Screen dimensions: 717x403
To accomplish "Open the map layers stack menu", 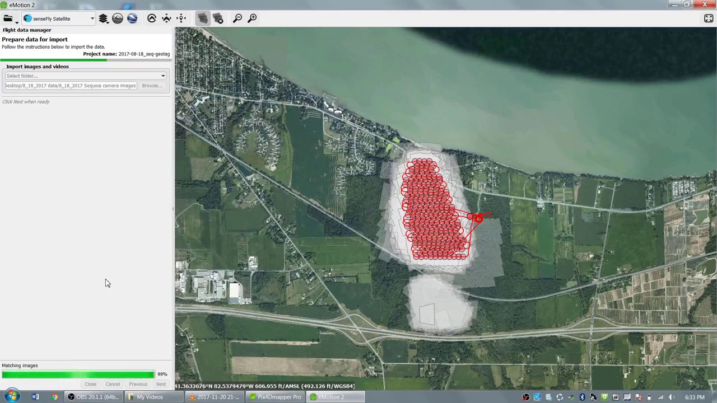I will point(103,18).
